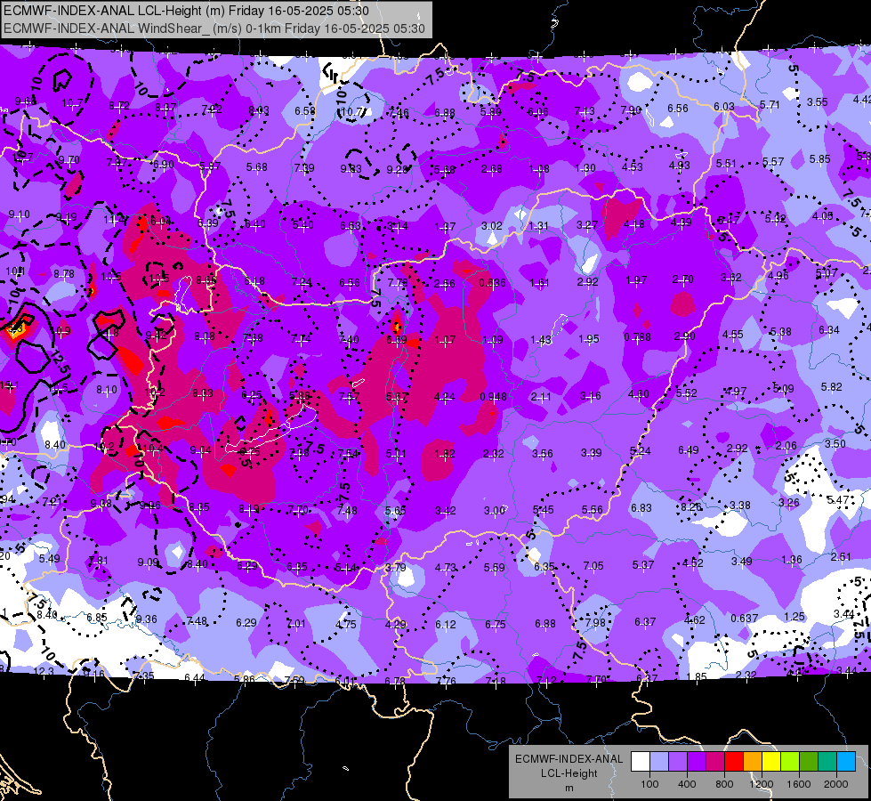The image size is (871, 801).
Task: Click the grid value 9.36
Action: (146, 619)
